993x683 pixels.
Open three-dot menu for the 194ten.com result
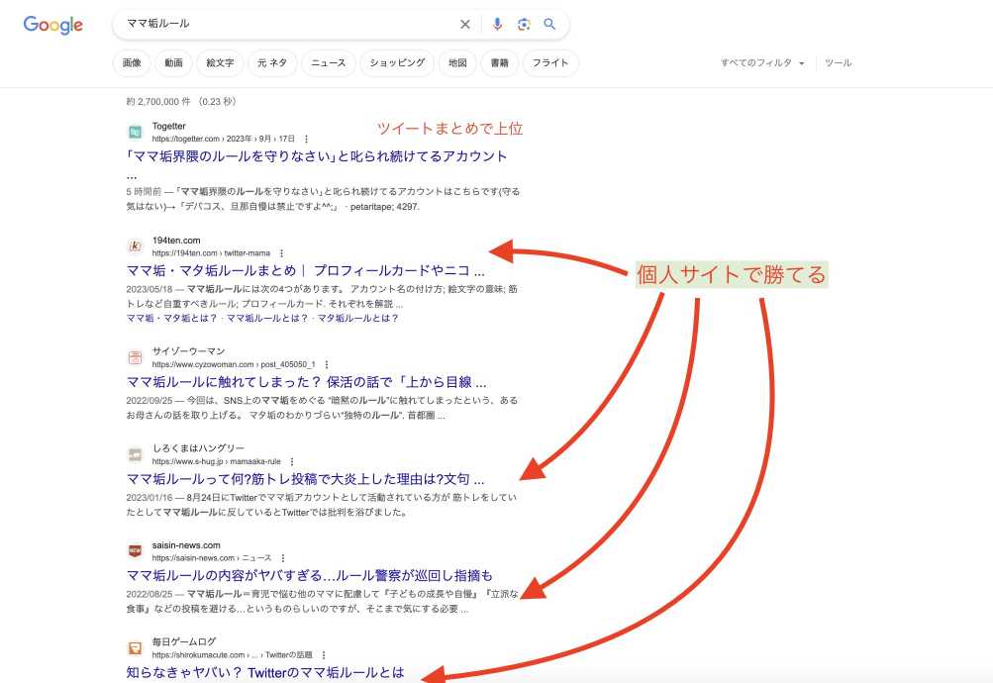[282, 253]
